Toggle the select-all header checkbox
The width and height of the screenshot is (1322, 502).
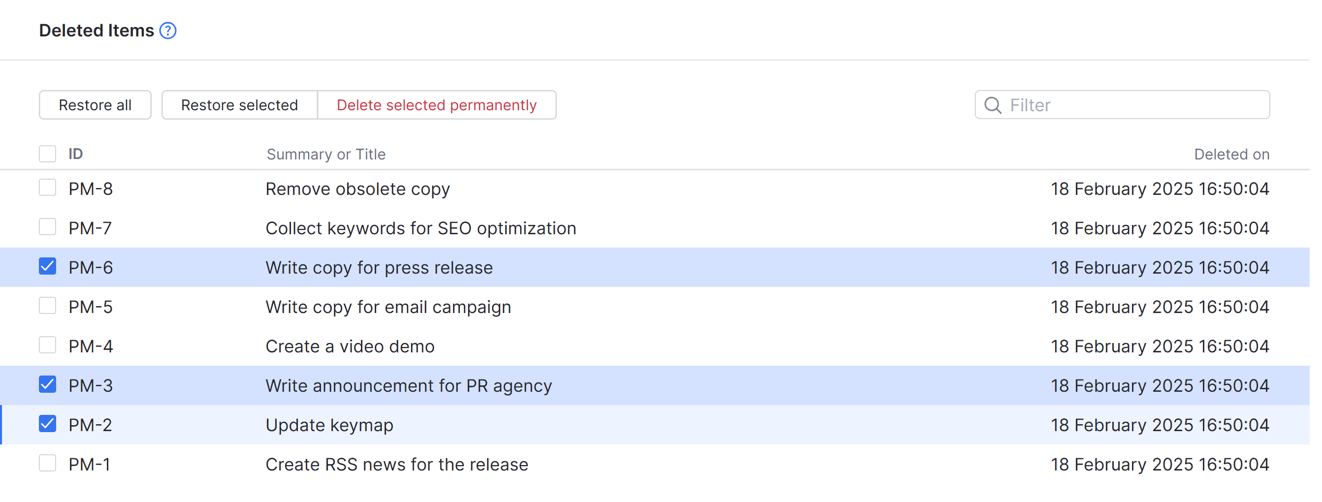[48, 155]
